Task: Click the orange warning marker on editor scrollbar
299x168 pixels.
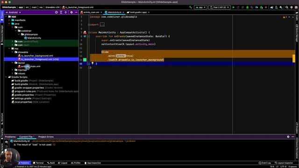Action: point(294,58)
